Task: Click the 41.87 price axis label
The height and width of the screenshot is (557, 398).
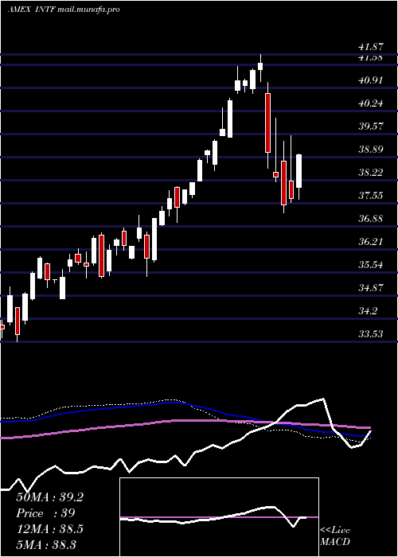Action: (x=370, y=47)
